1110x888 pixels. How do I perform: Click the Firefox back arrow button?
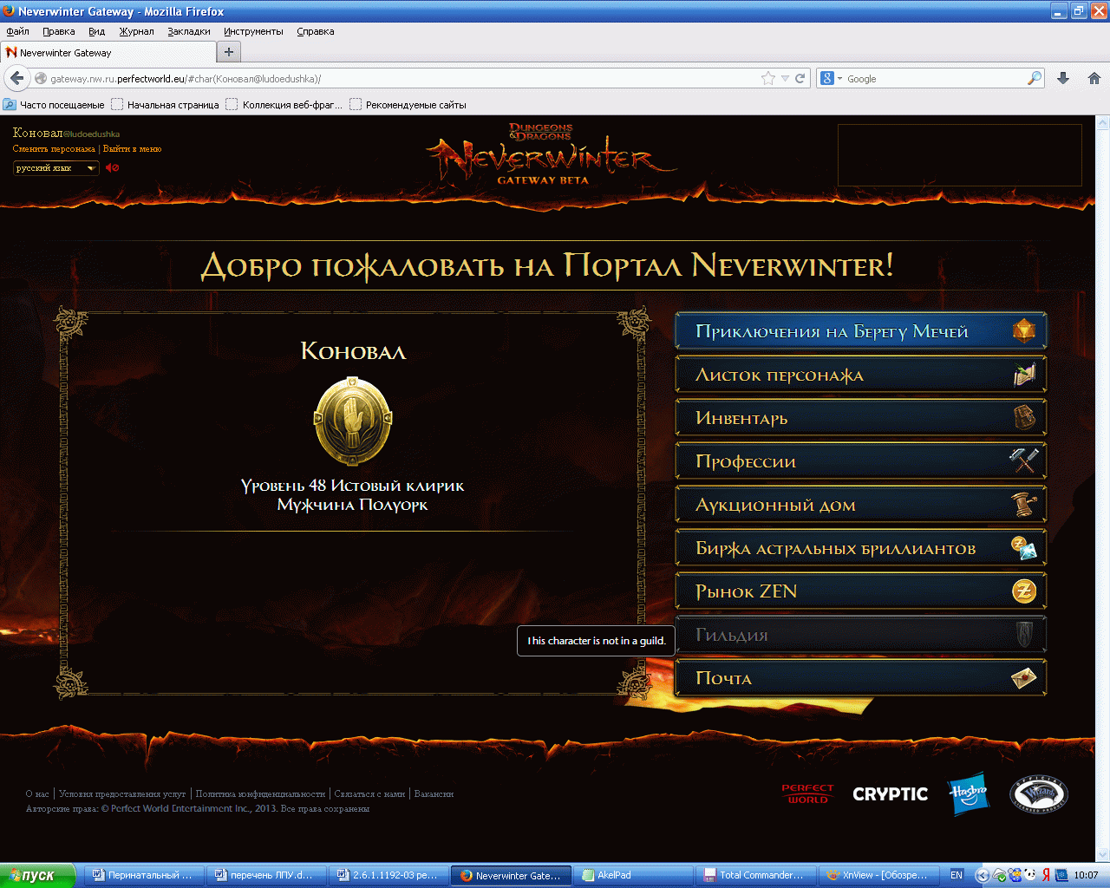[16, 78]
